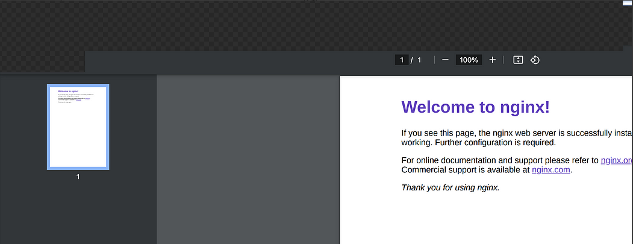Click the thumbnail label "1" under preview
This screenshot has height=244, width=633.
pyautogui.click(x=78, y=177)
